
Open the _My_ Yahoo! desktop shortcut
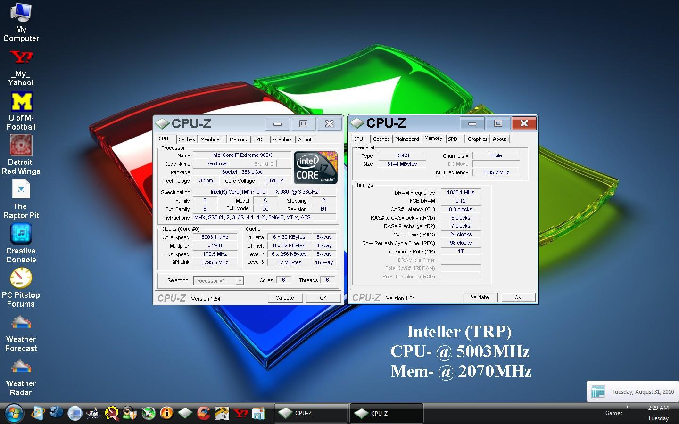(x=21, y=67)
